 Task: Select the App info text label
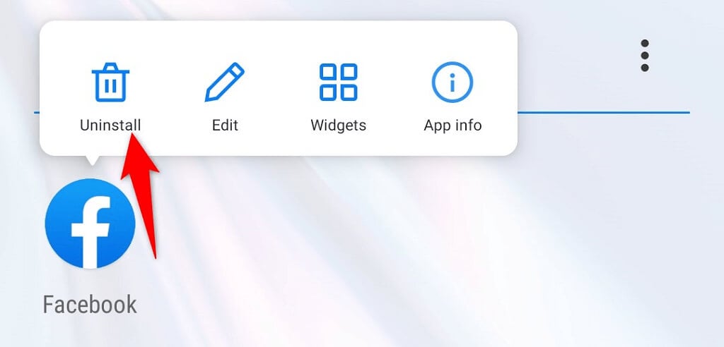point(452,126)
